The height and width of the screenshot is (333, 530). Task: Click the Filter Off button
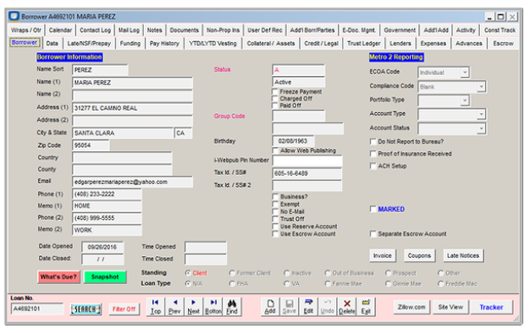(x=124, y=309)
